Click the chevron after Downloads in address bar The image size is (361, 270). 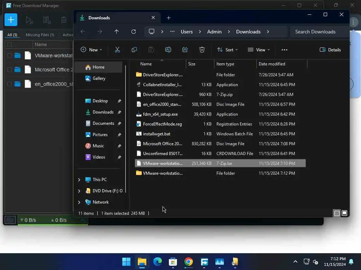268,32
